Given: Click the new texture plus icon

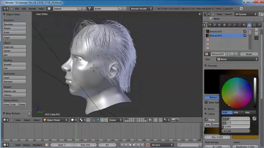Looking at the screenshot, I should pyautogui.click(x=232, y=54).
